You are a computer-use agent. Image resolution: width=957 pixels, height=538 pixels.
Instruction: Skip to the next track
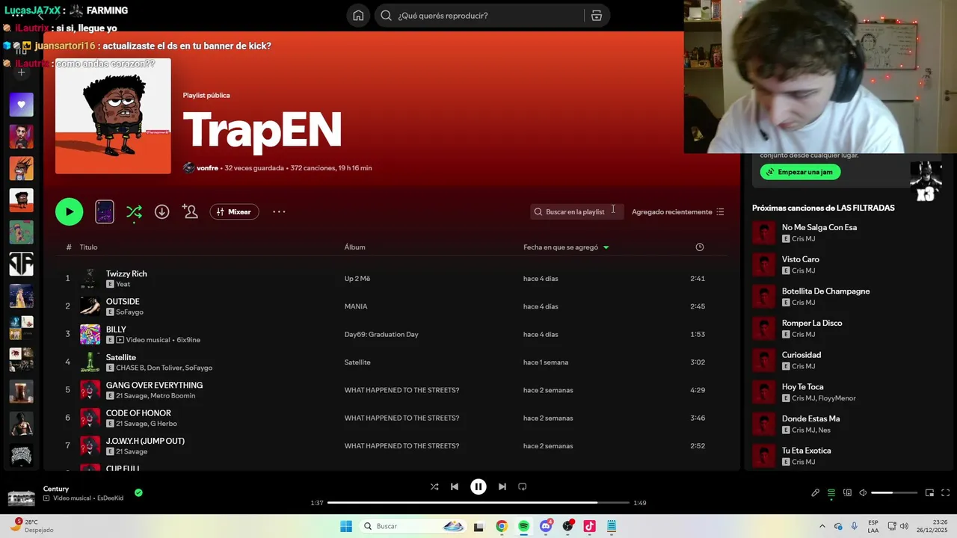(502, 486)
